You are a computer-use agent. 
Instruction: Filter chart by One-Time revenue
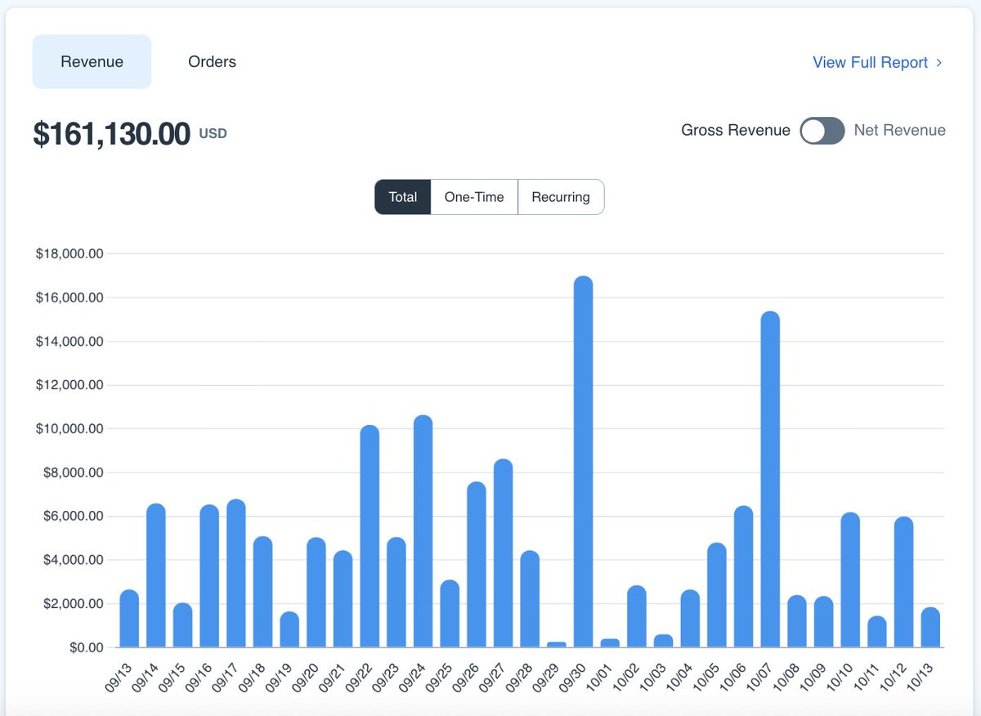[474, 197]
